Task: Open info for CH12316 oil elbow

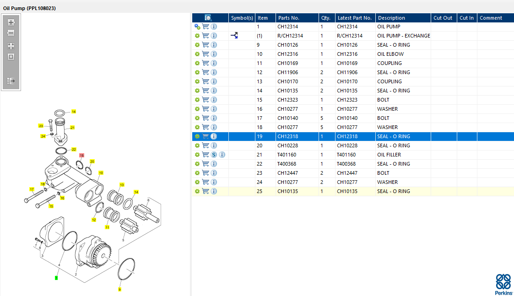Action: (214, 54)
